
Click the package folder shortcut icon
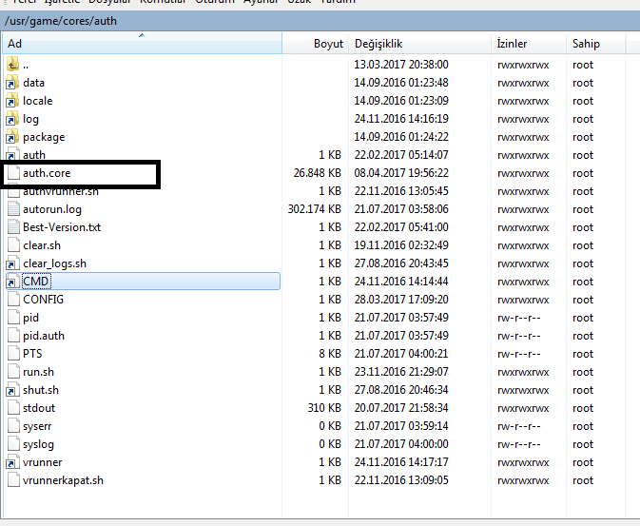point(12,136)
